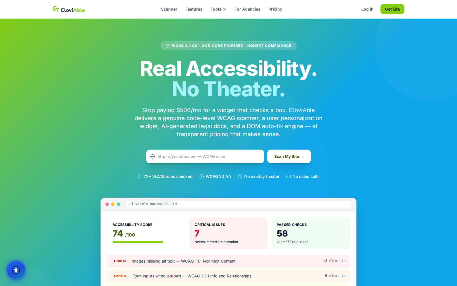This screenshot has height=286, width=457.
Task: Click 'No overlay theater' text
Action: point(262,176)
